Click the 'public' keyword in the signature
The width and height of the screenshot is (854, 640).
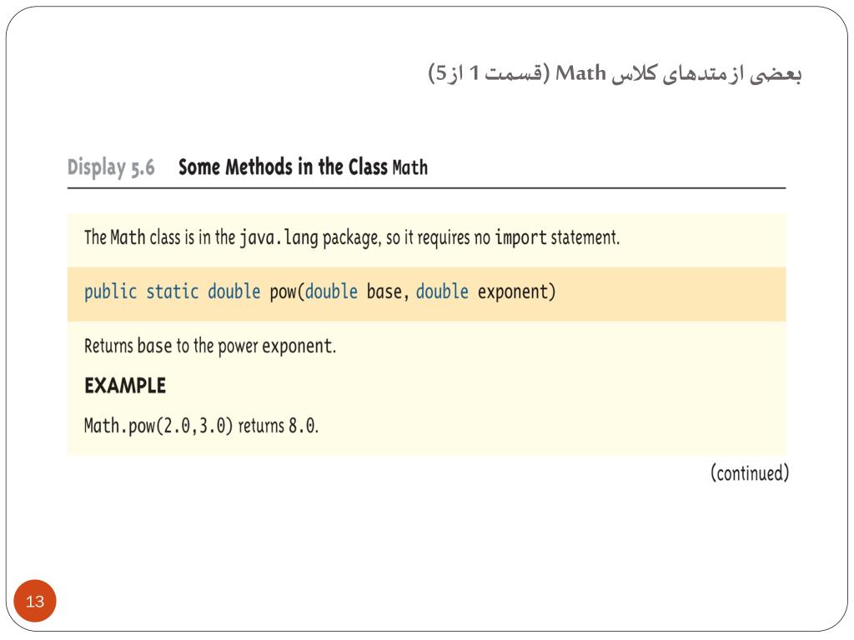point(111,292)
